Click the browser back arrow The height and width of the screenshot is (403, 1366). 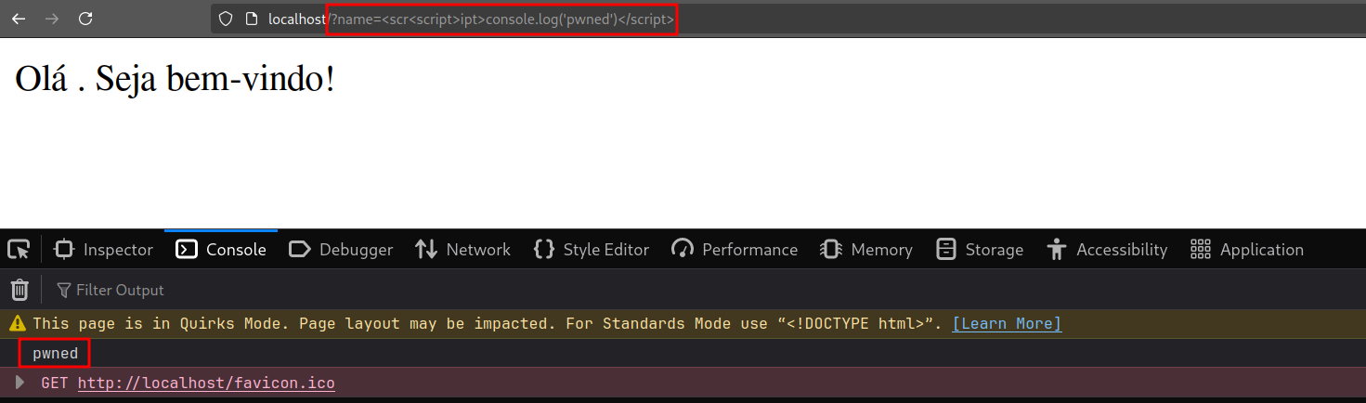19,19
